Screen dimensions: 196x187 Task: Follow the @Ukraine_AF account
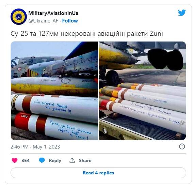click(70, 21)
